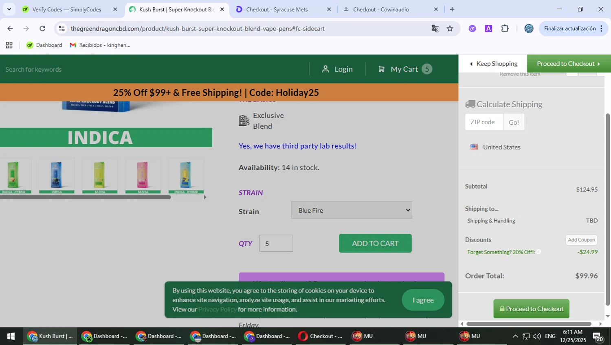Show hidden system tray icons
Image resolution: width=611 pixels, height=345 pixels.
[515, 336]
